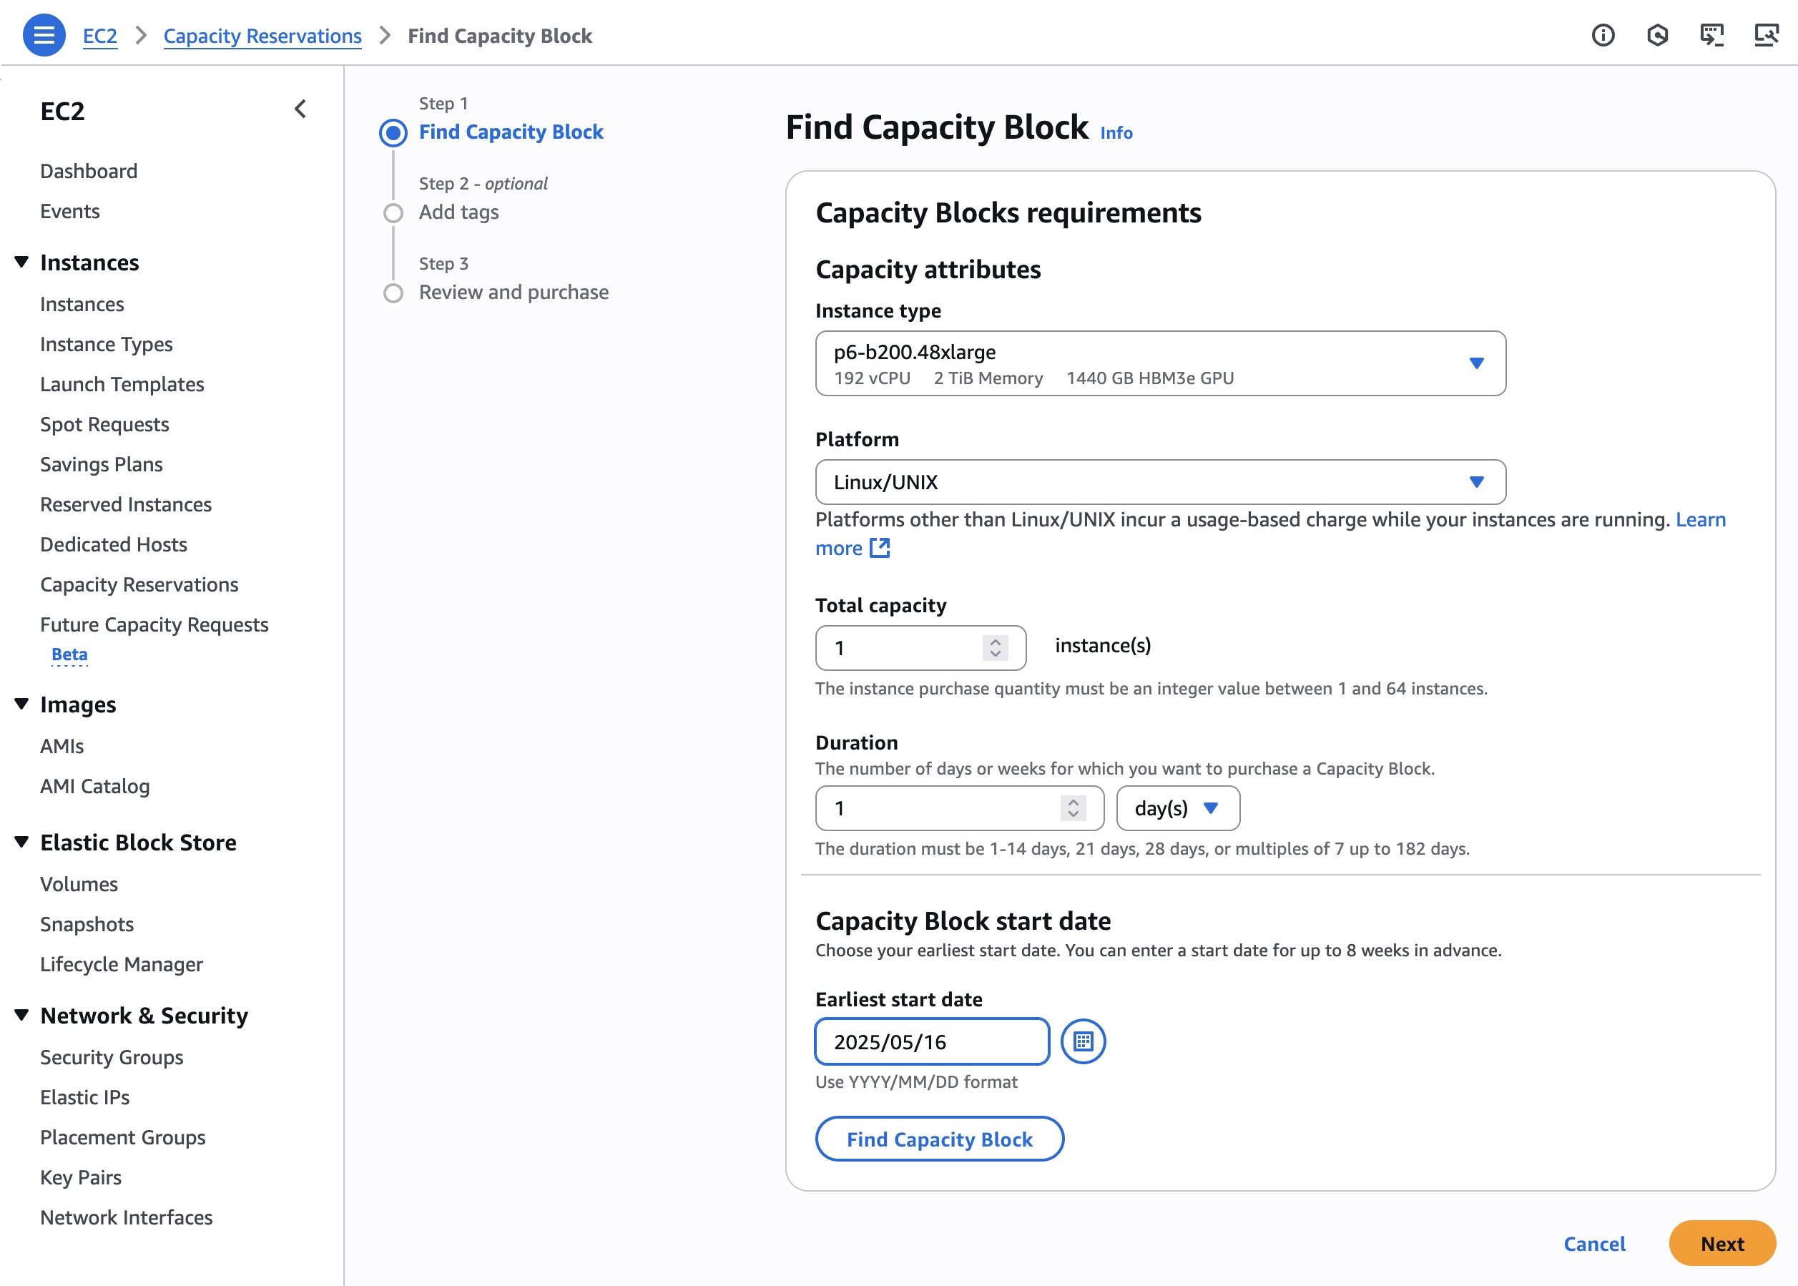The image size is (1798, 1286).
Task: Open Lifecycle Manager in the sidebar
Action: [x=121, y=964]
